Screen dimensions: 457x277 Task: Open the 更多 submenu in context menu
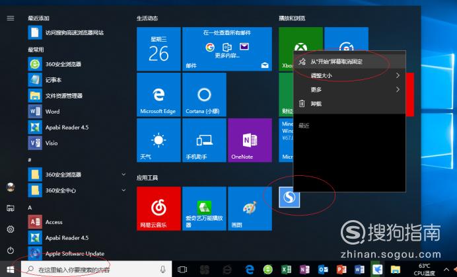click(x=349, y=90)
